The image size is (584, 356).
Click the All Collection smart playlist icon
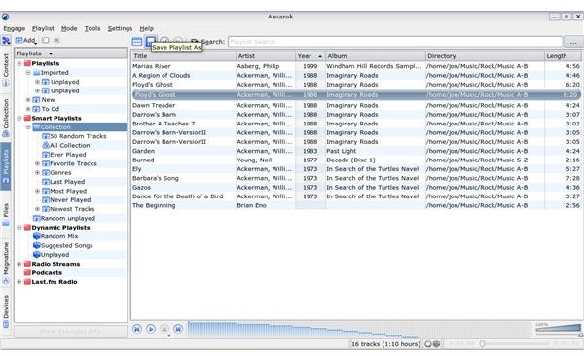[46, 145]
